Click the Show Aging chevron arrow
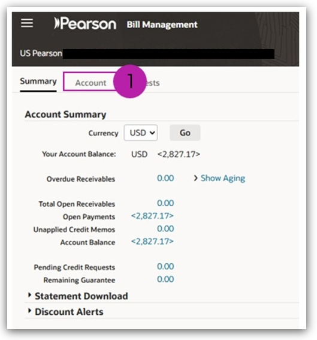 (x=196, y=178)
